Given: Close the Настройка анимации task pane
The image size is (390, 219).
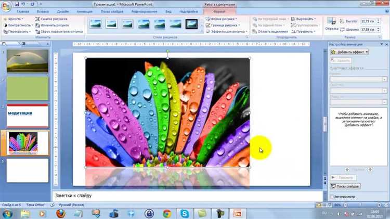Looking at the screenshot, I should click(386, 44).
